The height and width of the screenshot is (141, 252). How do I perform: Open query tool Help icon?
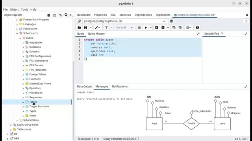coord(197,27)
